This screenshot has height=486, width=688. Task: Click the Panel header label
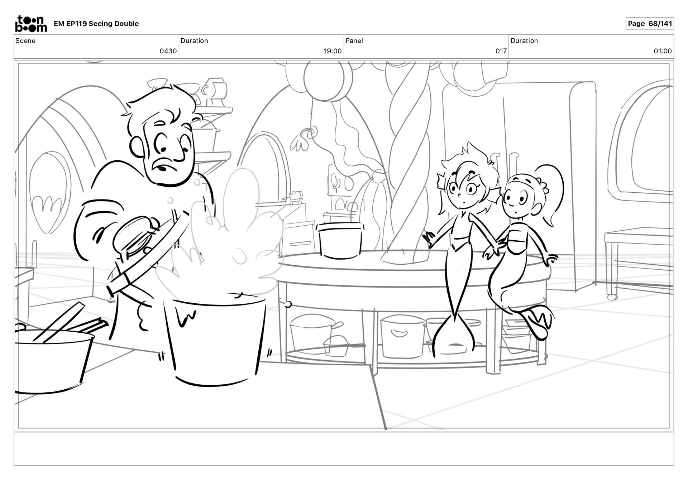(x=354, y=41)
